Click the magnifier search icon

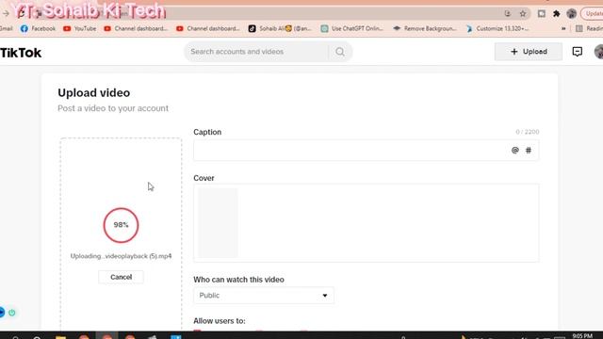point(340,52)
